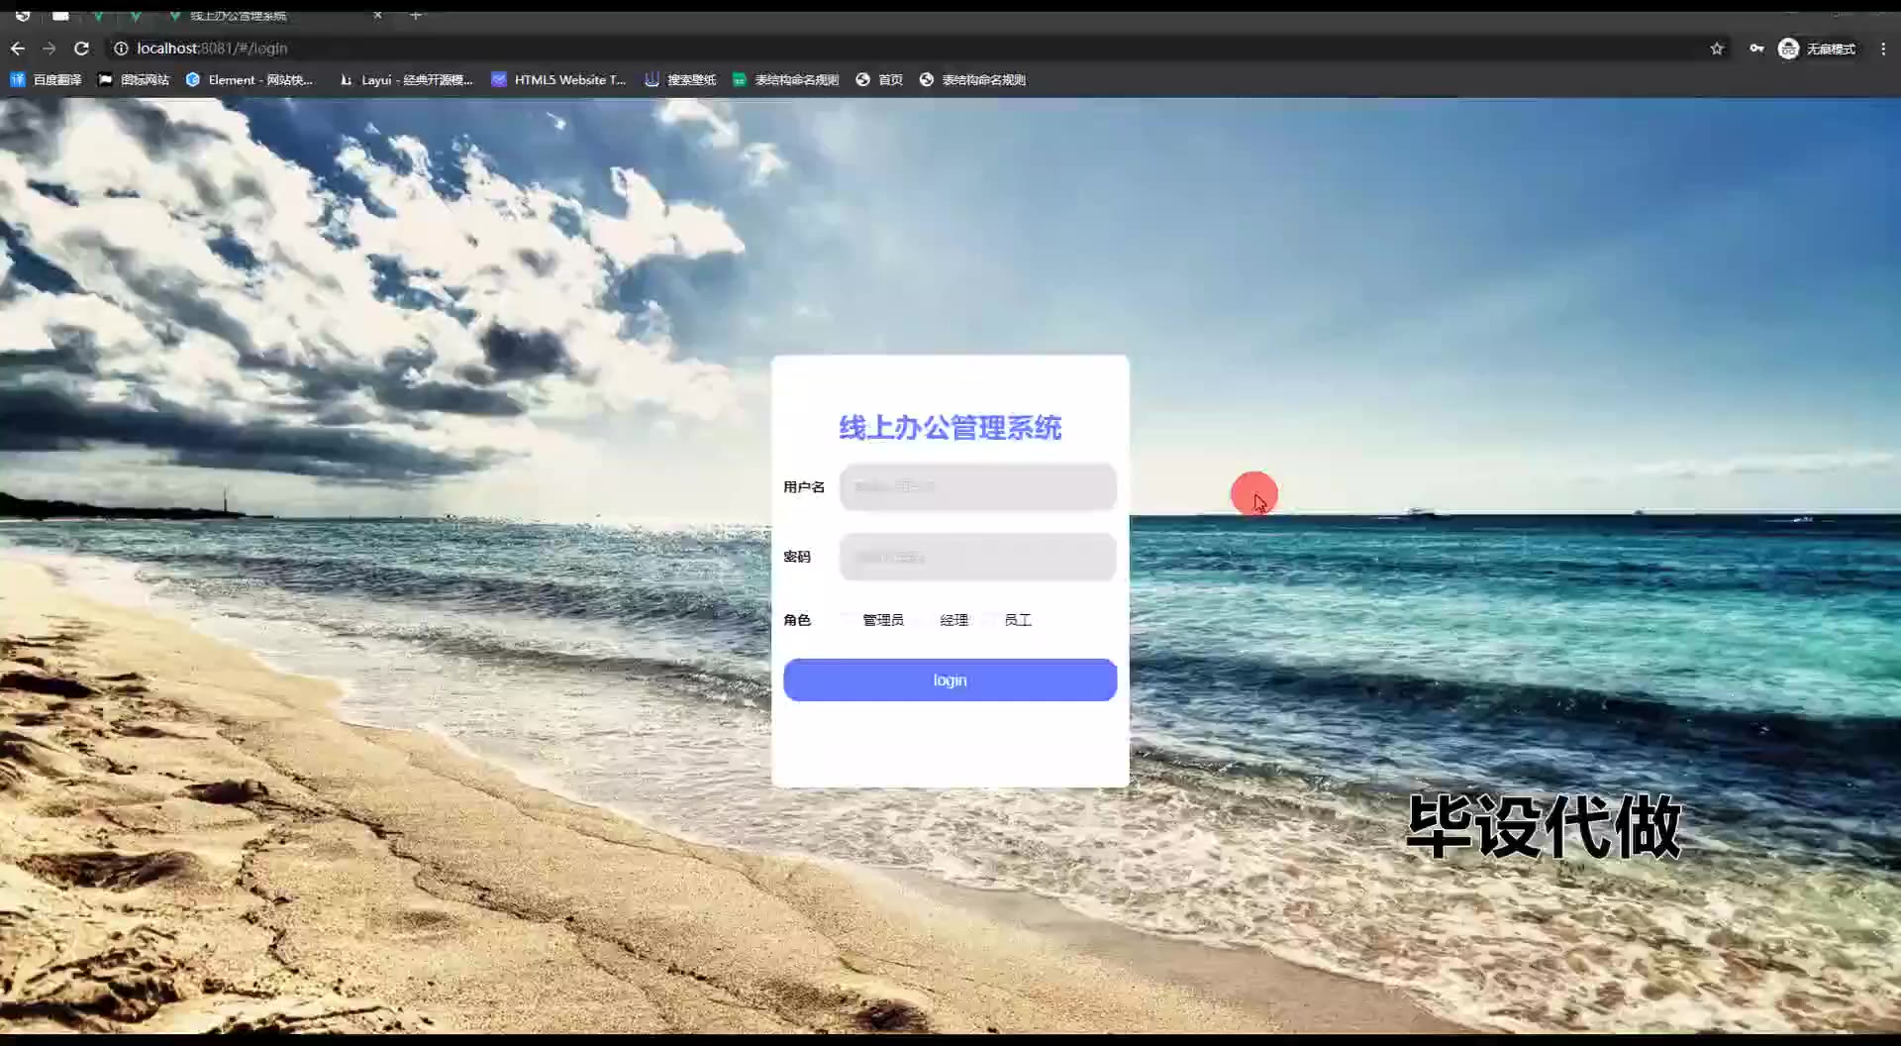Close the 线上办公管理系统 tab
1901x1046 pixels.
tap(377, 15)
